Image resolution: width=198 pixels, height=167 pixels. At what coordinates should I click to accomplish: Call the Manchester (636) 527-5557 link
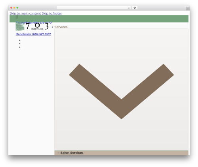click(x=33, y=34)
